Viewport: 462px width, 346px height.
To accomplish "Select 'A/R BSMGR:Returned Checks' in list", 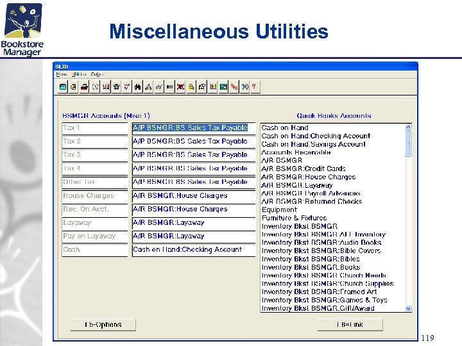I will pyautogui.click(x=311, y=202).
